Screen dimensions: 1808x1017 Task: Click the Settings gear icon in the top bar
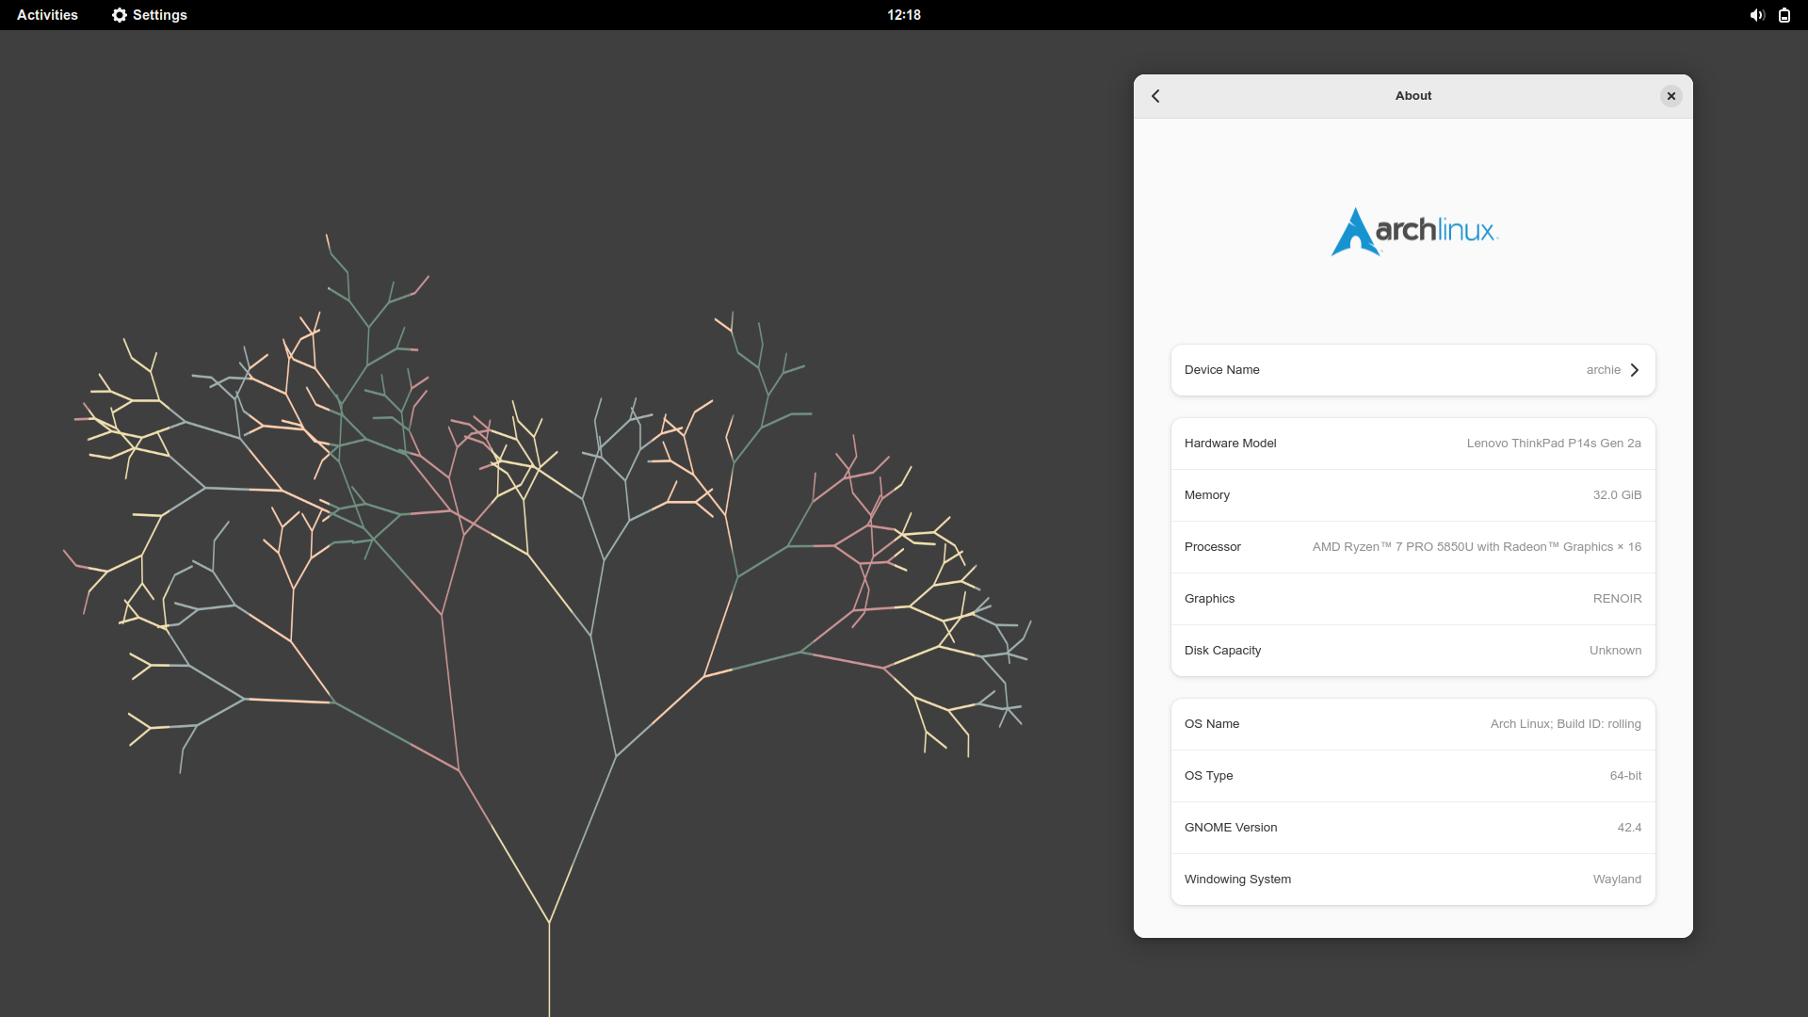[120, 15]
